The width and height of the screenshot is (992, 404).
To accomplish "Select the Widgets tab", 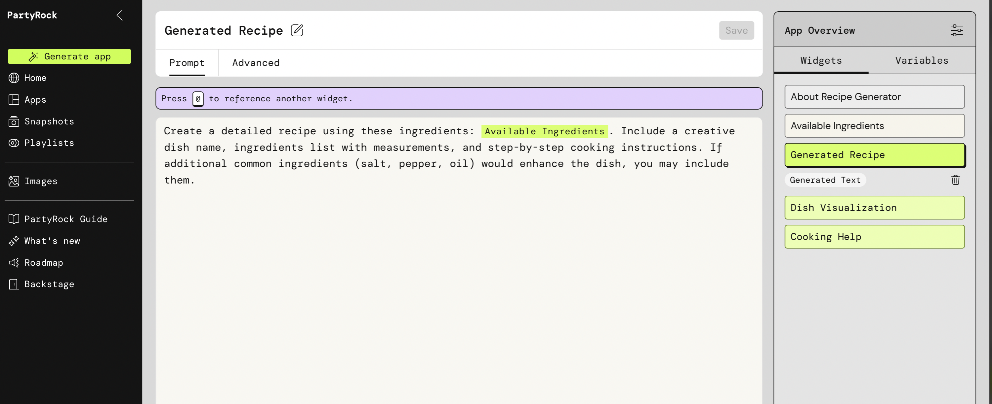I will pyautogui.click(x=821, y=60).
